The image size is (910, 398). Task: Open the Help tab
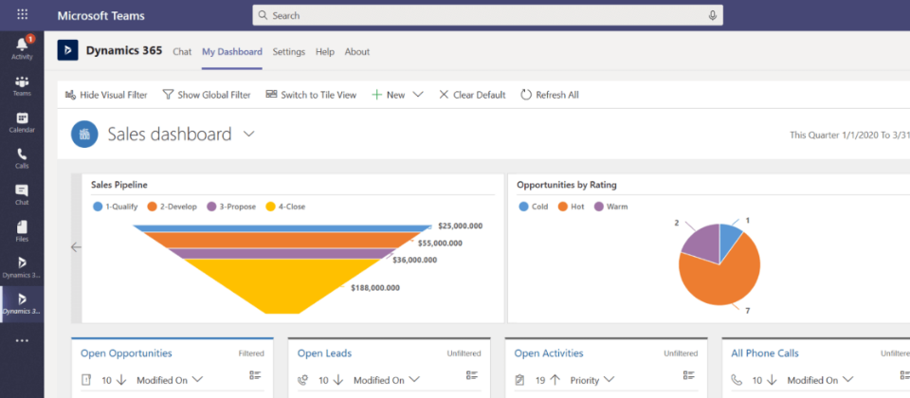point(325,51)
